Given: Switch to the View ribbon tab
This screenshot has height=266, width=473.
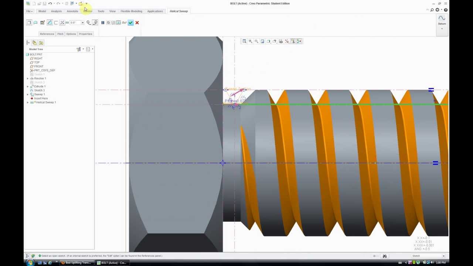Looking at the screenshot, I should [112, 11].
